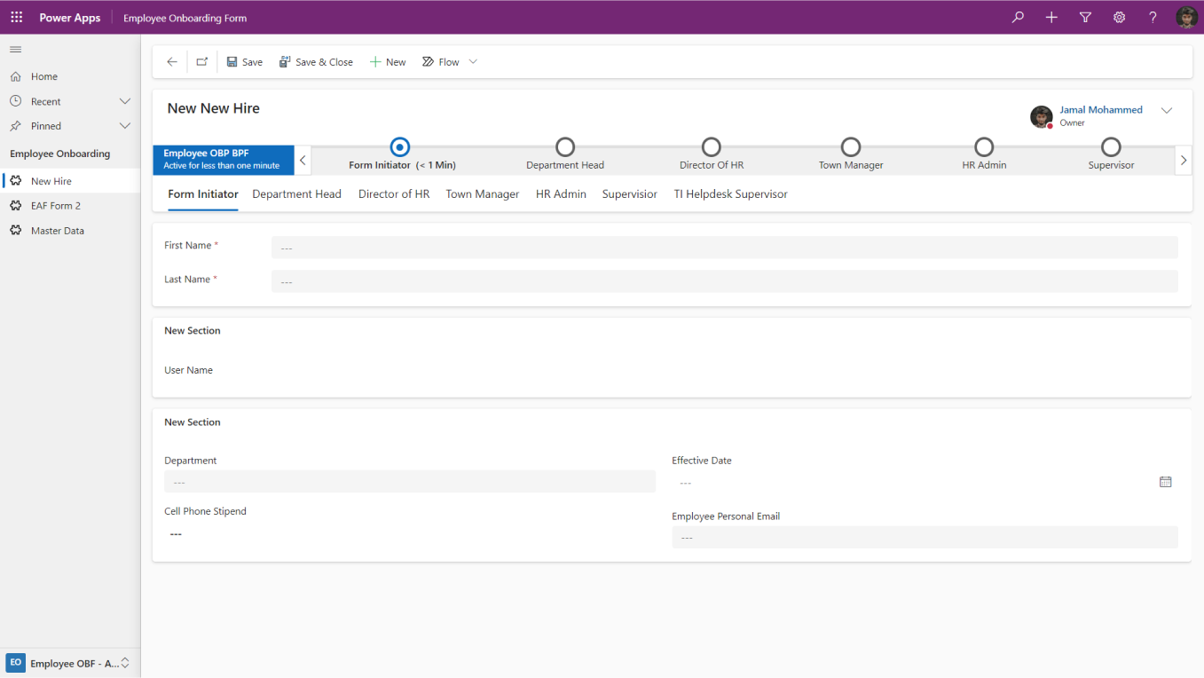This screenshot has height=678, width=1204.
Task: Navigate back using the back arrow icon
Action: (x=170, y=61)
